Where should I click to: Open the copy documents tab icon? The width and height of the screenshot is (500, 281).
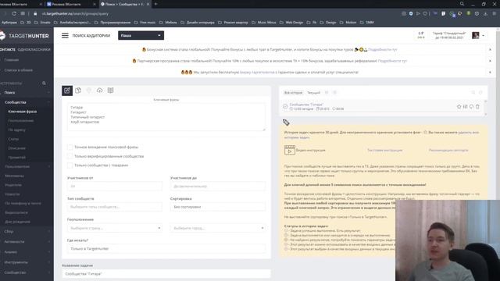point(78,91)
